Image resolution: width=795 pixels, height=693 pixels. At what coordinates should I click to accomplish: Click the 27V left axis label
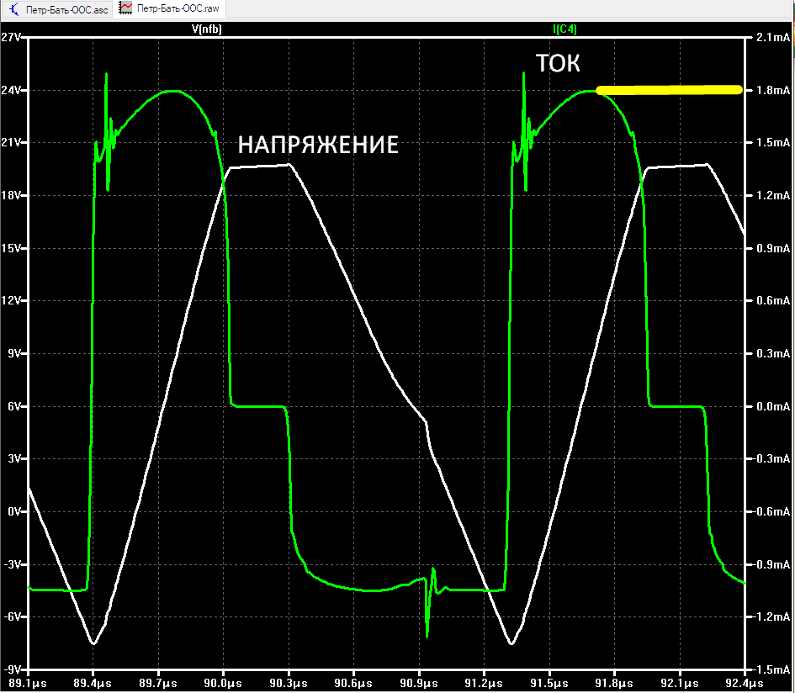(11, 37)
